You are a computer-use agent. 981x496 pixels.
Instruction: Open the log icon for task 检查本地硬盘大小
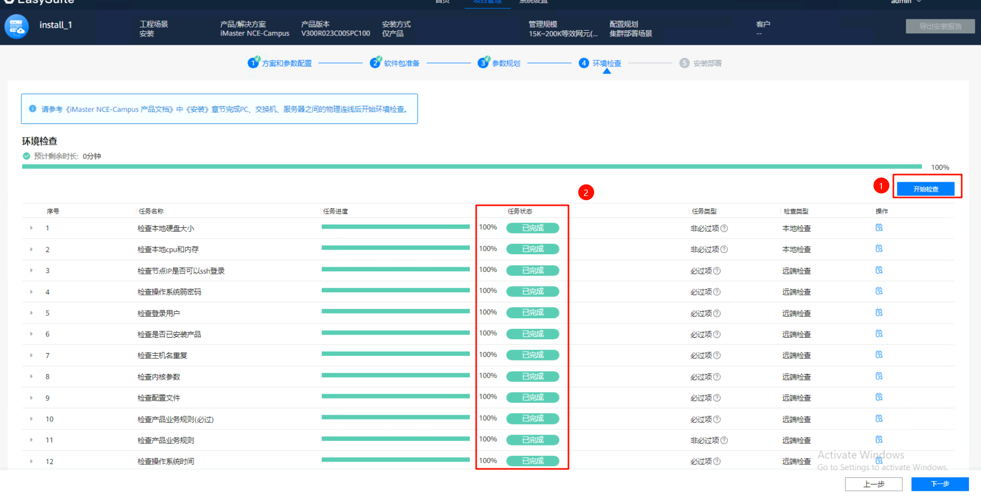(879, 228)
